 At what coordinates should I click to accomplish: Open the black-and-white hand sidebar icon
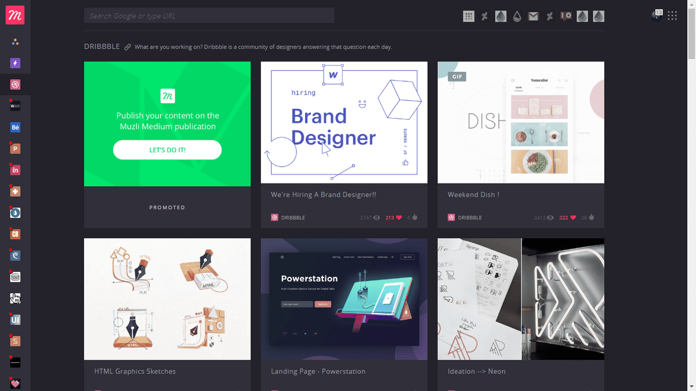coord(15,298)
